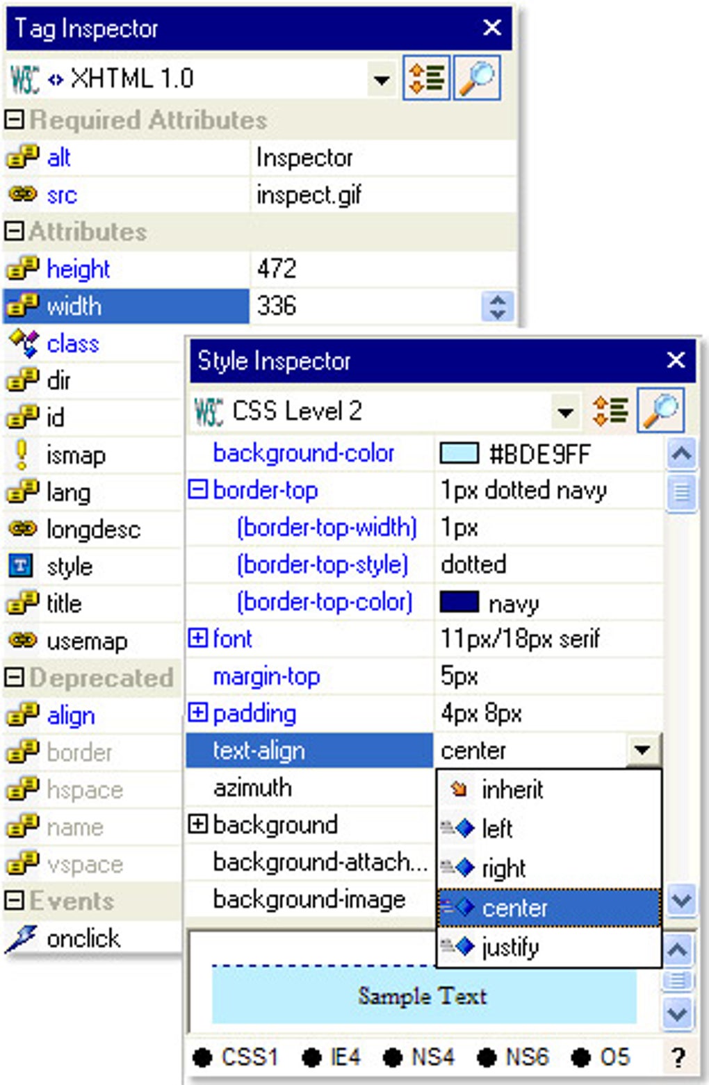This screenshot has width=709, height=1085.
Task: Click the help question mark icon
Action: click(x=678, y=1057)
